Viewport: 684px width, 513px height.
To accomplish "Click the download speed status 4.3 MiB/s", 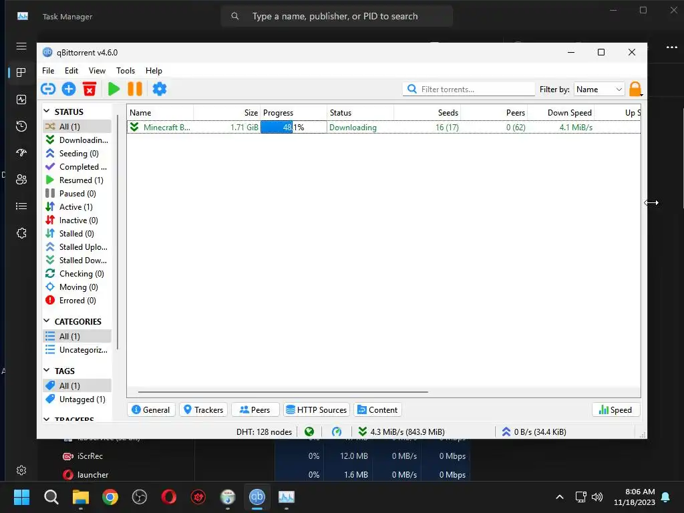I will tap(401, 432).
